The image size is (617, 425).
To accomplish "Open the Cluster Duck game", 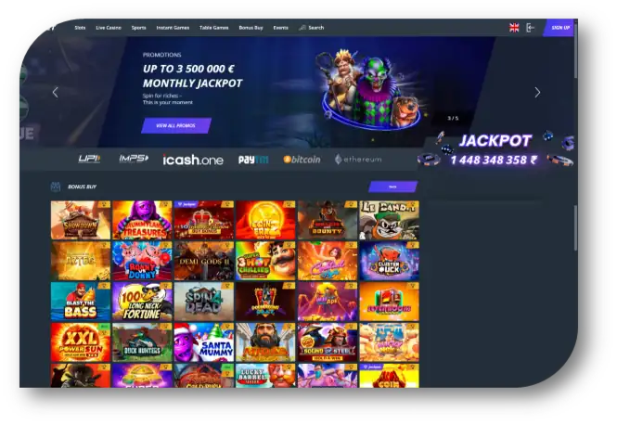I will pyautogui.click(x=389, y=261).
